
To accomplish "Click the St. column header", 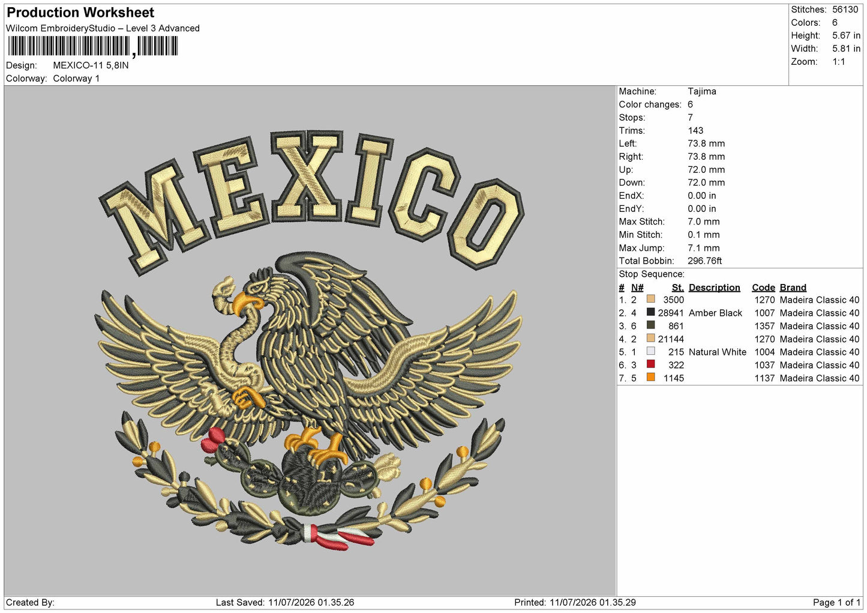I will coord(678,288).
